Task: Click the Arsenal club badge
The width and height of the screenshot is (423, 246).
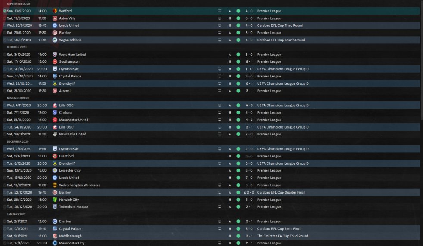Action: (x=55, y=91)
